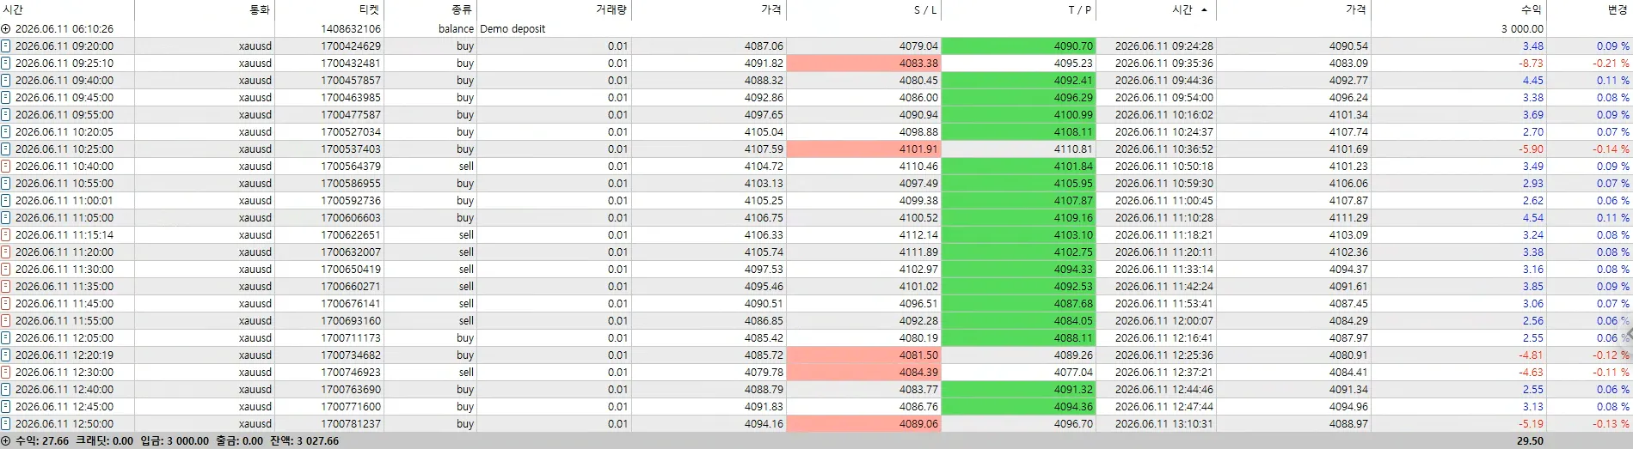Image resolution: width=1633 pixels, height=449 pixels.
Task: Click the sell order icon for 11:35:00 row
Action: 6,286
